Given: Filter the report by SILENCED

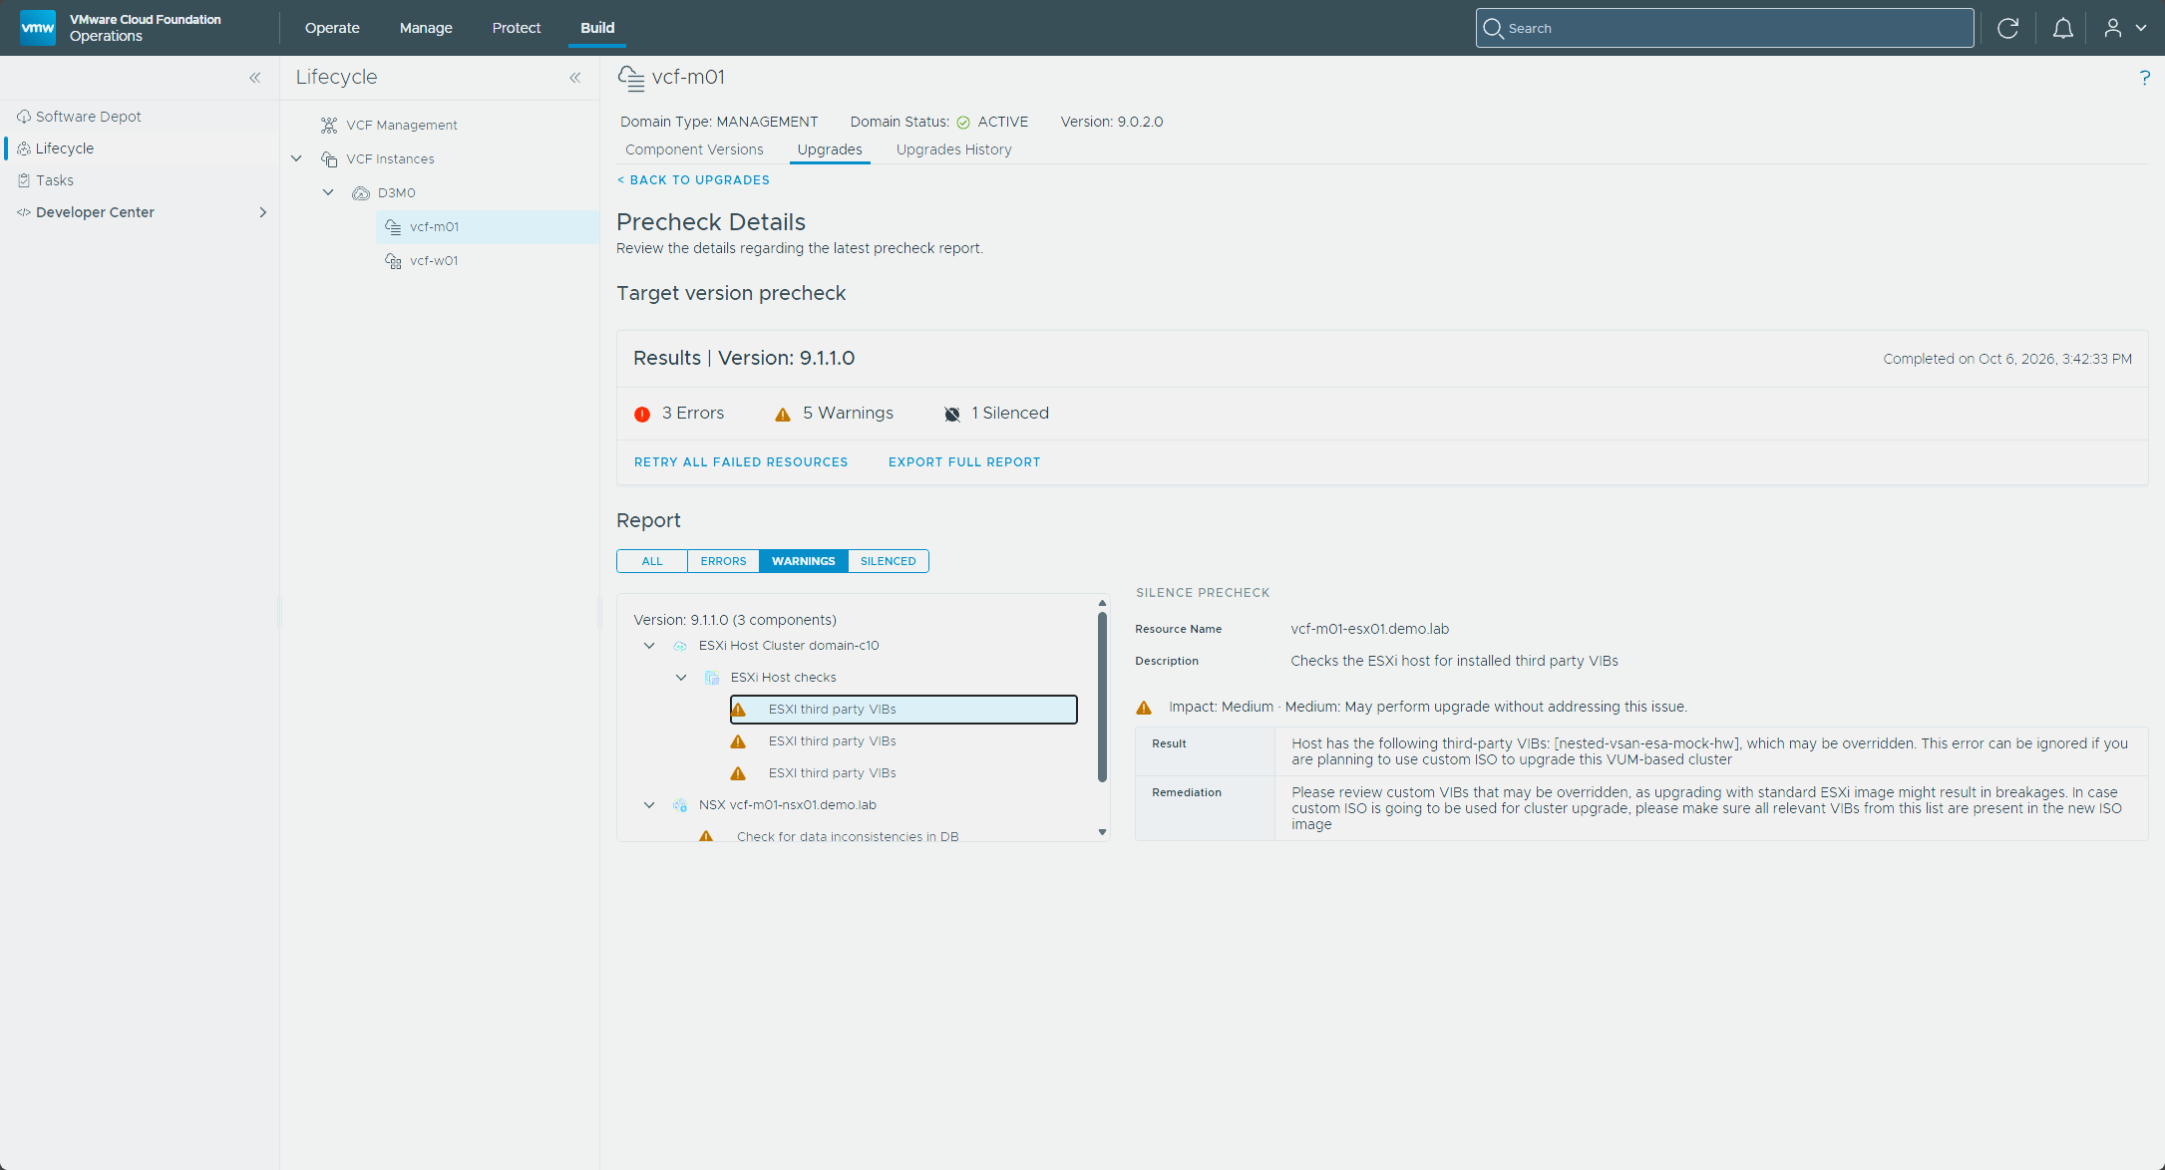Looking at the screenshot, I should pos(889,561).
